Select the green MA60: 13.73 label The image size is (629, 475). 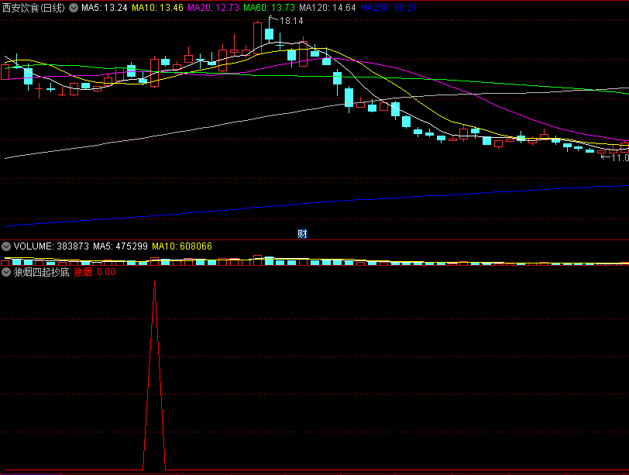click(269, 8)
